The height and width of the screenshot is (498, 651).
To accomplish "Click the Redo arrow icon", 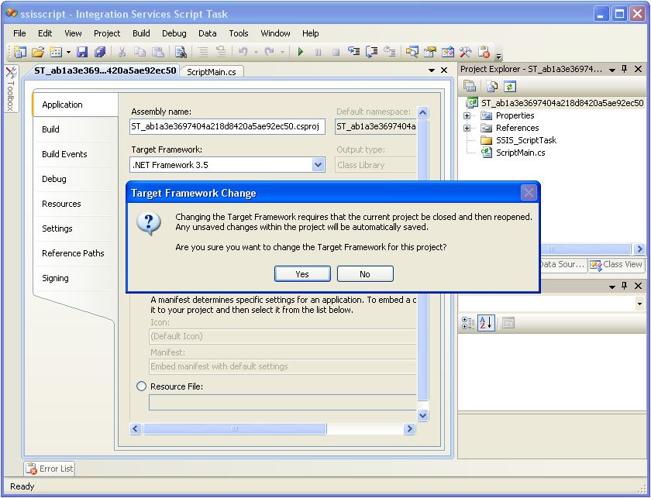I will 269,52.
